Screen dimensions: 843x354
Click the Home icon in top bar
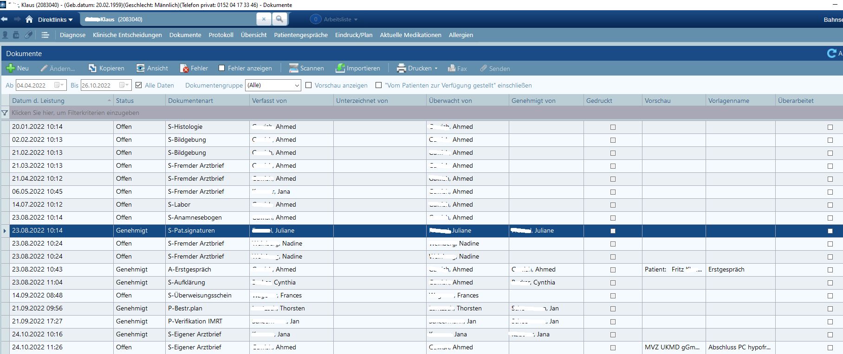(29, 19)
